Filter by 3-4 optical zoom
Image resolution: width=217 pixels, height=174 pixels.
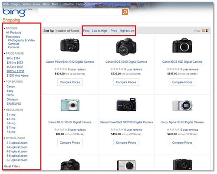point(17,147)
